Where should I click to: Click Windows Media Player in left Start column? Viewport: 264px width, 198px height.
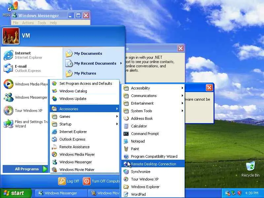pyautogui.click(x=25, y=84)
